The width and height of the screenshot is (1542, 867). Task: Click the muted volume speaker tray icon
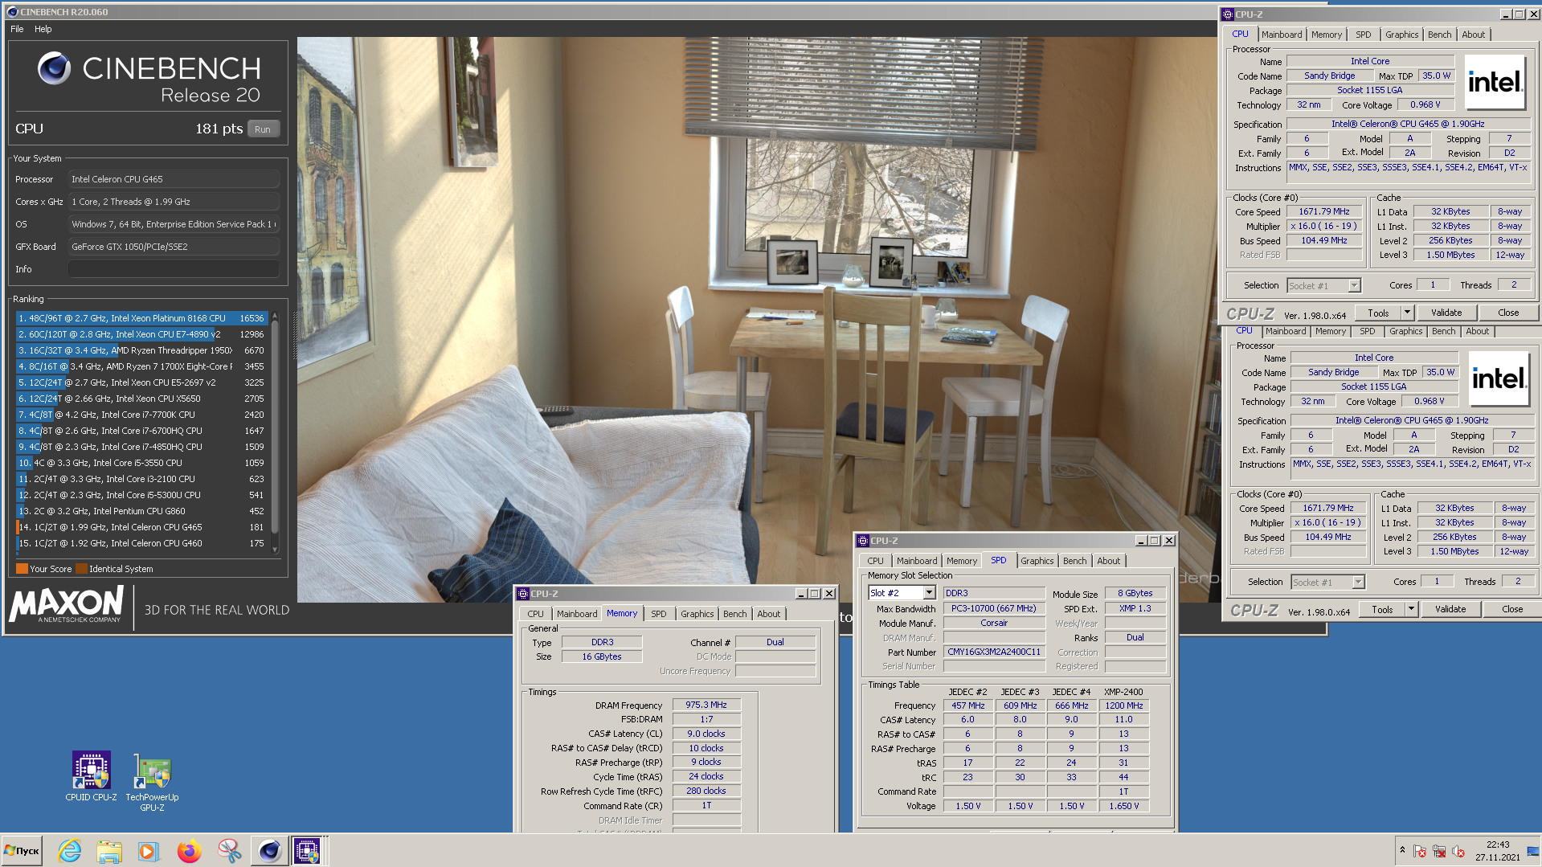click(x=1458, y=851)
